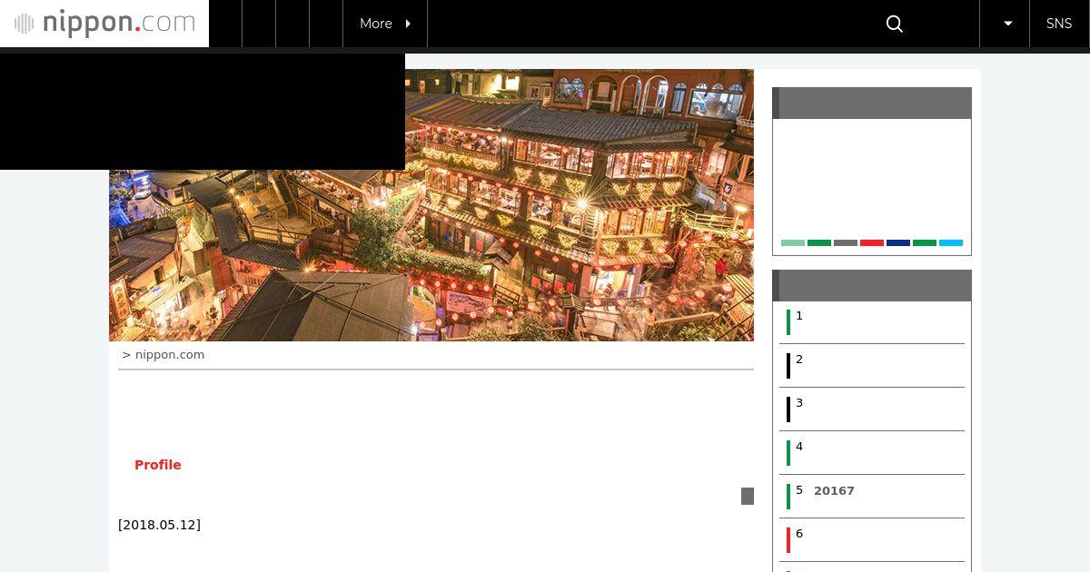Image resolution: width=1090 pixels, height=572 pixels.
Task: Choose the navy blue category swatch
Action: 898,243
